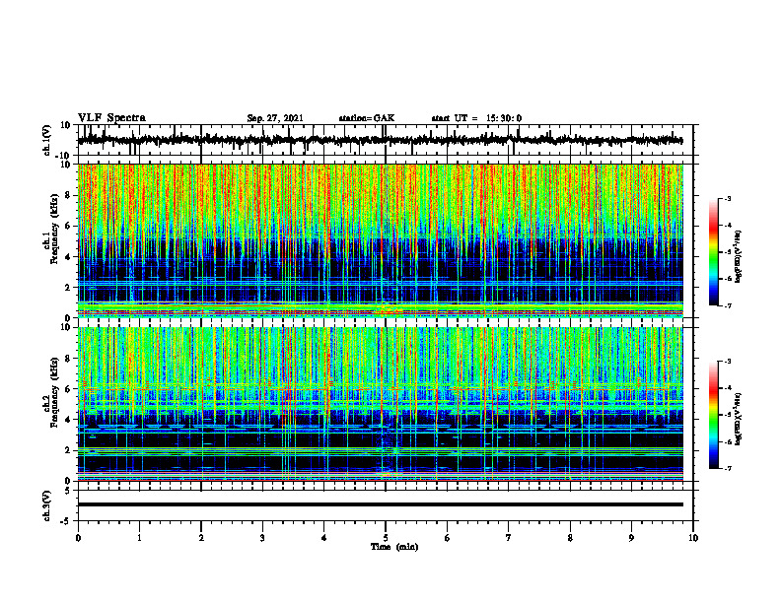
Task: Click the "8" kHz tick on ch.1 frequency axis
Action: click(67, 195)
